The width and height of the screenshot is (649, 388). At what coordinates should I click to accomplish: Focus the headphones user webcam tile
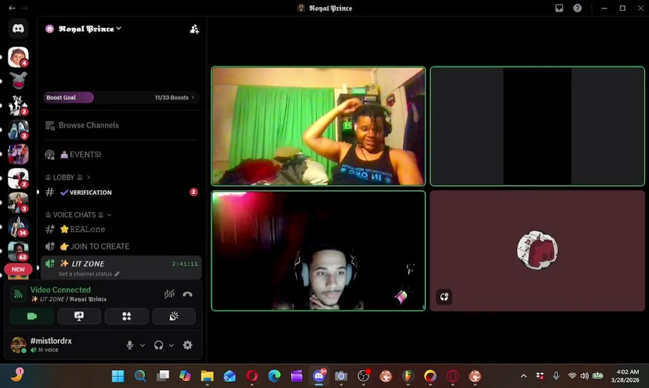coord(318,251)
